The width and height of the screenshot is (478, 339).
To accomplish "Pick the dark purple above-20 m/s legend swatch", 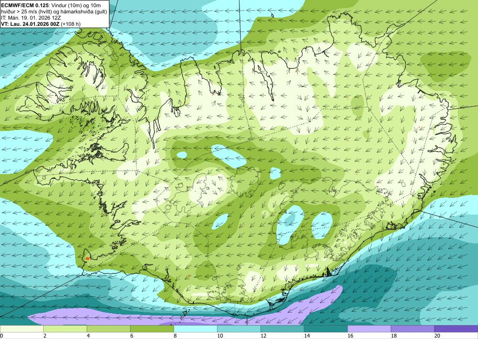I will coord(456,329).
